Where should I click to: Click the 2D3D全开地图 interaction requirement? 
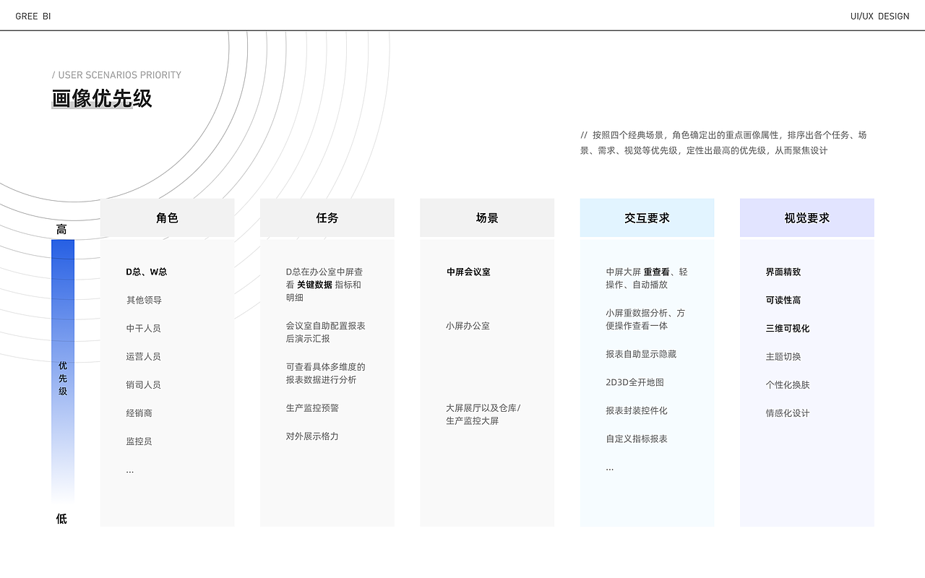(x=634, y=382)
